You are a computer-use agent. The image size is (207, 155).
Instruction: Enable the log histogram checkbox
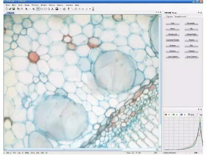pos(198,114)
